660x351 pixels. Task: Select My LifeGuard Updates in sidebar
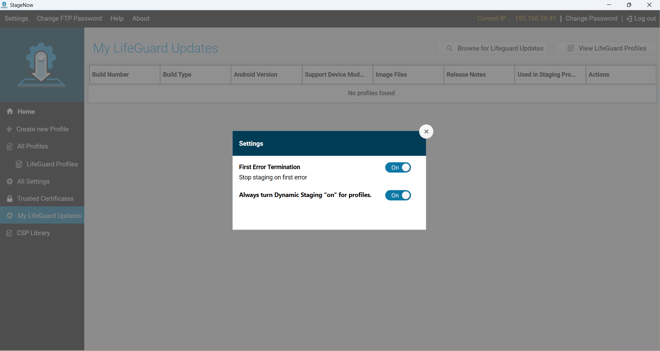pyautogui.click(x=42, y=216)
